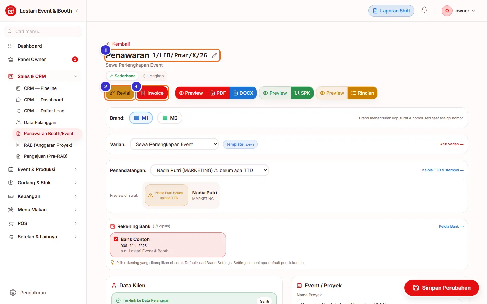Expand the Keuangan menu
Viewport: 487px width, 304px height.
pos(43,196)
